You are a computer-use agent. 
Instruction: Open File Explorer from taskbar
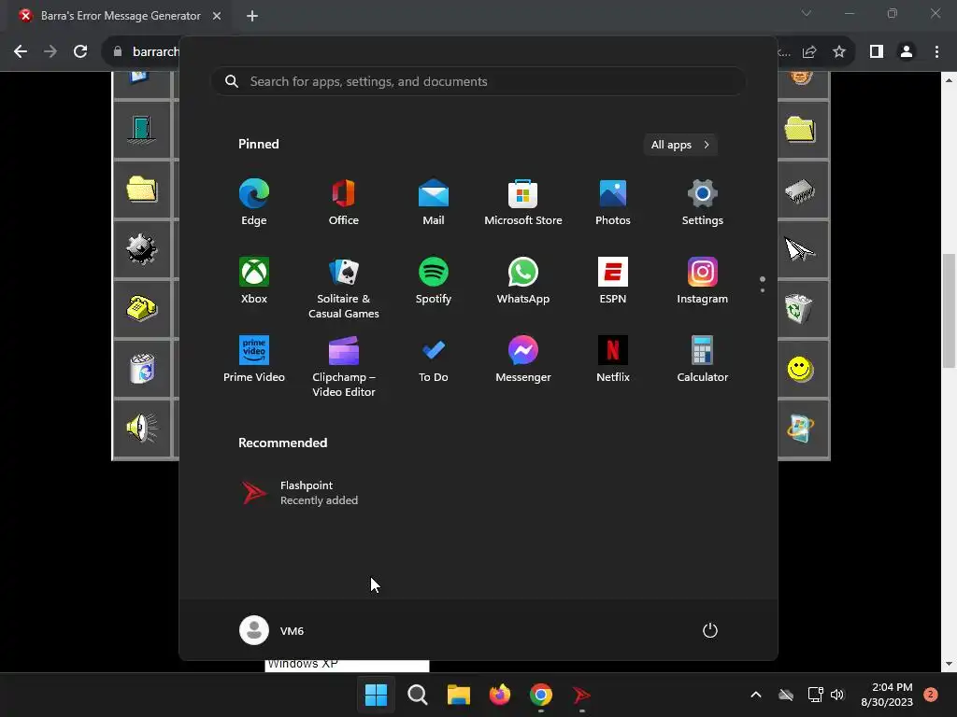click(x=458, y=695)
